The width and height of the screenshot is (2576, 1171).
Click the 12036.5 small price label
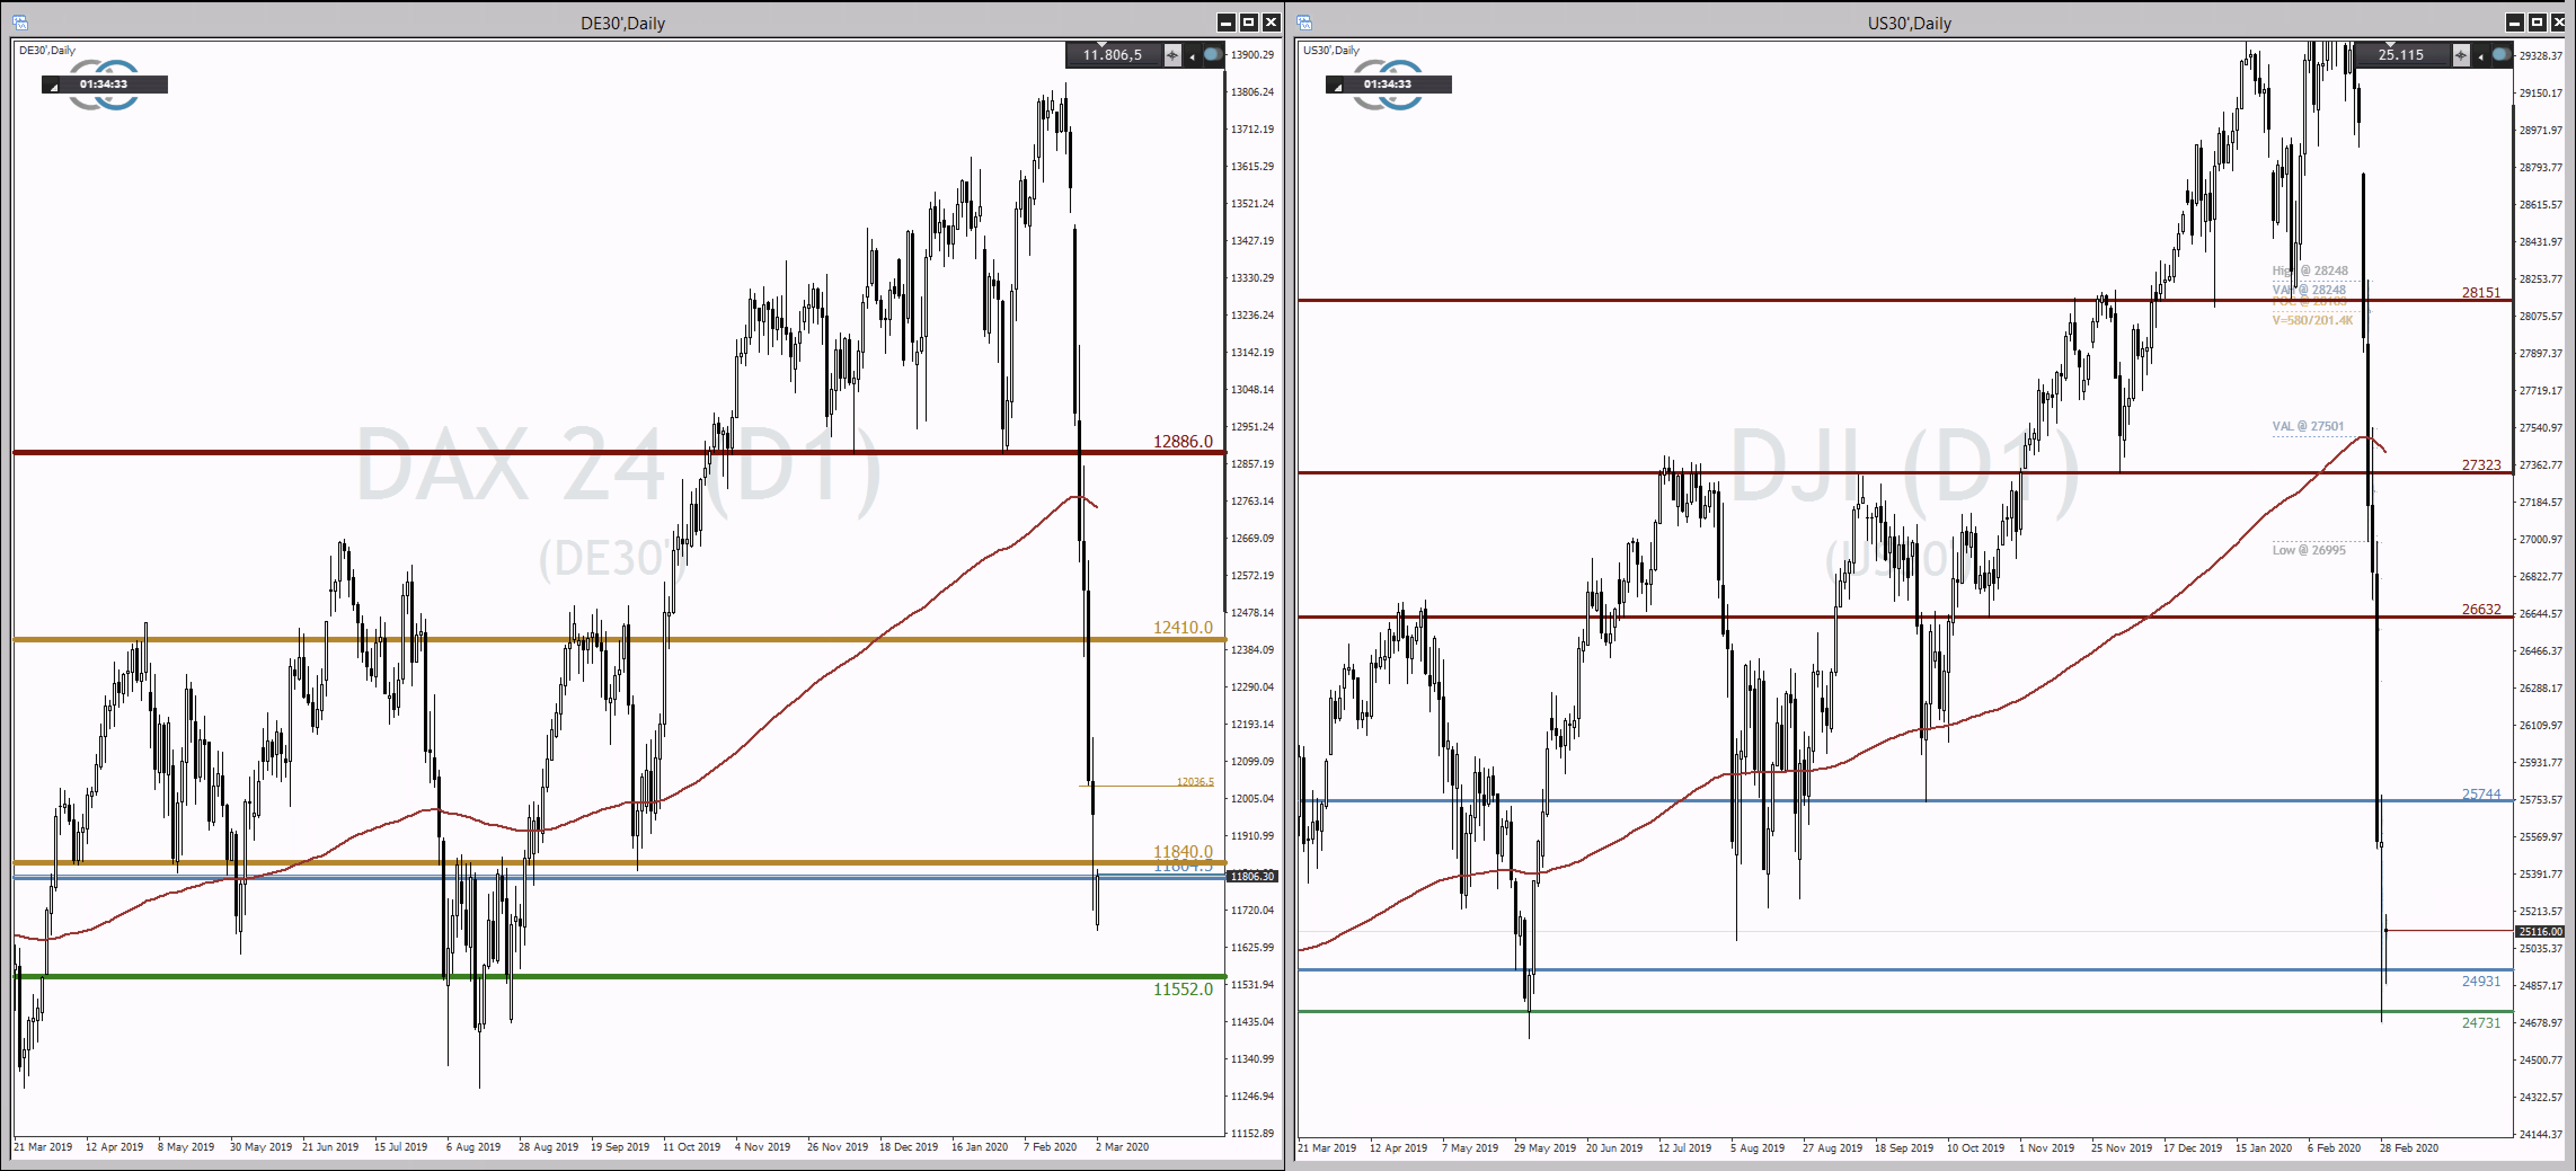tap(1195, 781)
